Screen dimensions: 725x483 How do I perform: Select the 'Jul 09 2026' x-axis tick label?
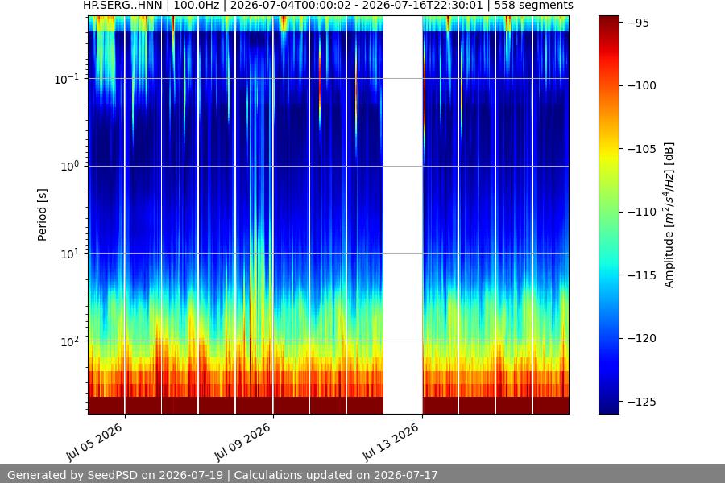[x=242, y=442]
